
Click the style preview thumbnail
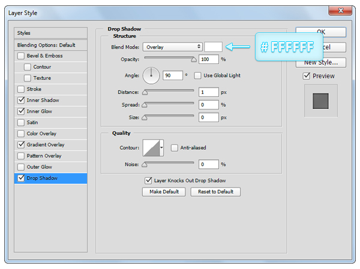tap(321, 101)
